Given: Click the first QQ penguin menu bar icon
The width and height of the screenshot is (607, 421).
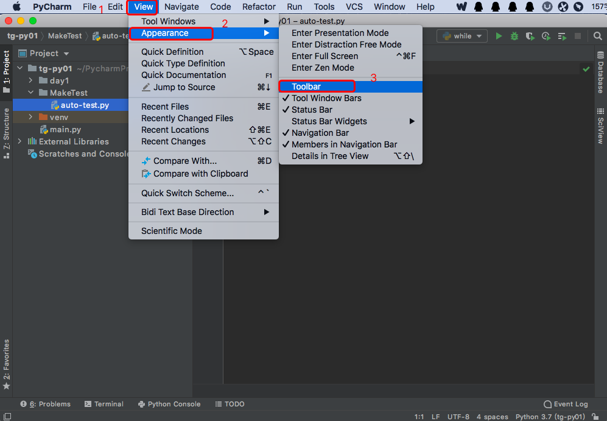Looking at the screenshot, I should point(479,7).
